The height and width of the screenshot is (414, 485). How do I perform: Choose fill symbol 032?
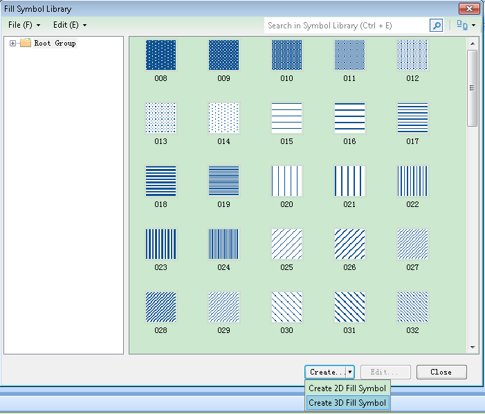click(x=412, y=307)
